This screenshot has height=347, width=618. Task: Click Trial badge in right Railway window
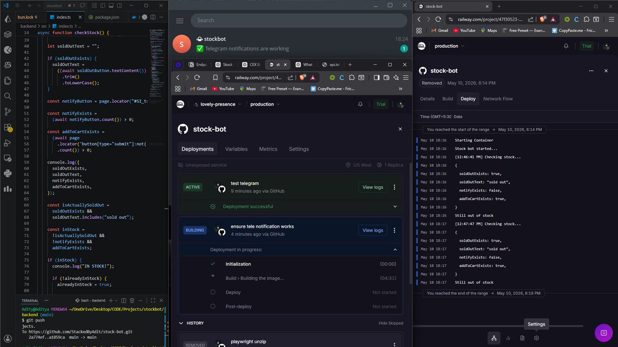pyautogui.click(x=587, y=46)
